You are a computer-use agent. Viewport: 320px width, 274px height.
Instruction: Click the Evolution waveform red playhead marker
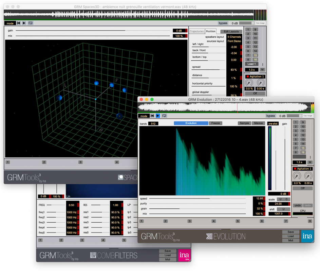(x=237, y=108)
